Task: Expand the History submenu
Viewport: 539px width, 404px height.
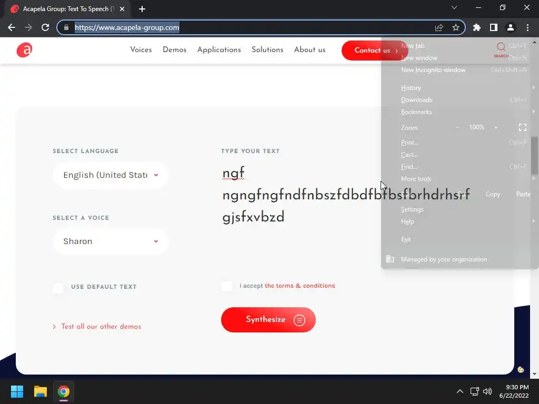Action: (x=460, y=88)
